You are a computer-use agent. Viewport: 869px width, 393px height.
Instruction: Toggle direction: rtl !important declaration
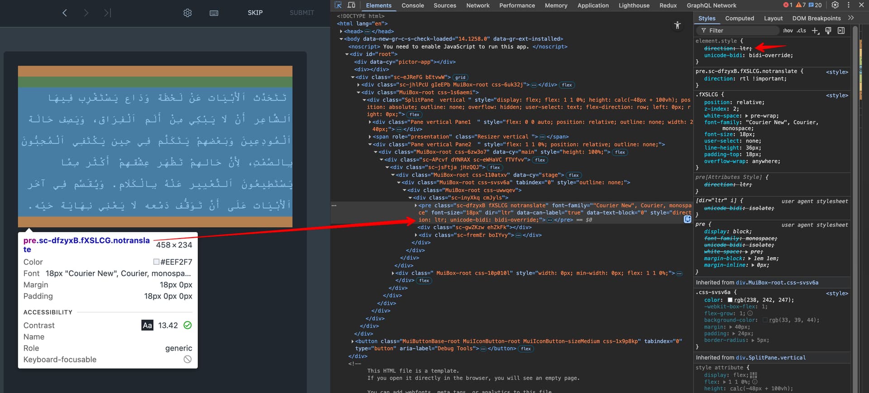[745, 79]
